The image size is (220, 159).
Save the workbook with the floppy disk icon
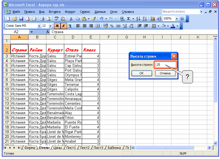click(21, 19)
